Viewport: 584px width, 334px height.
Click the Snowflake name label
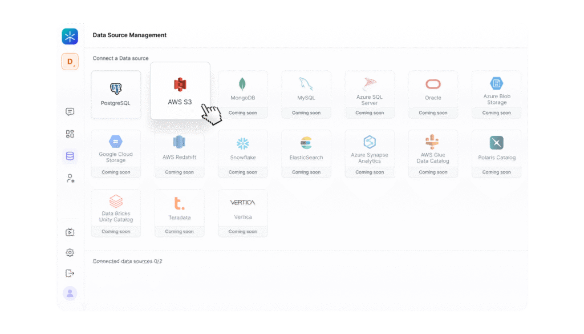coord(243,158)
